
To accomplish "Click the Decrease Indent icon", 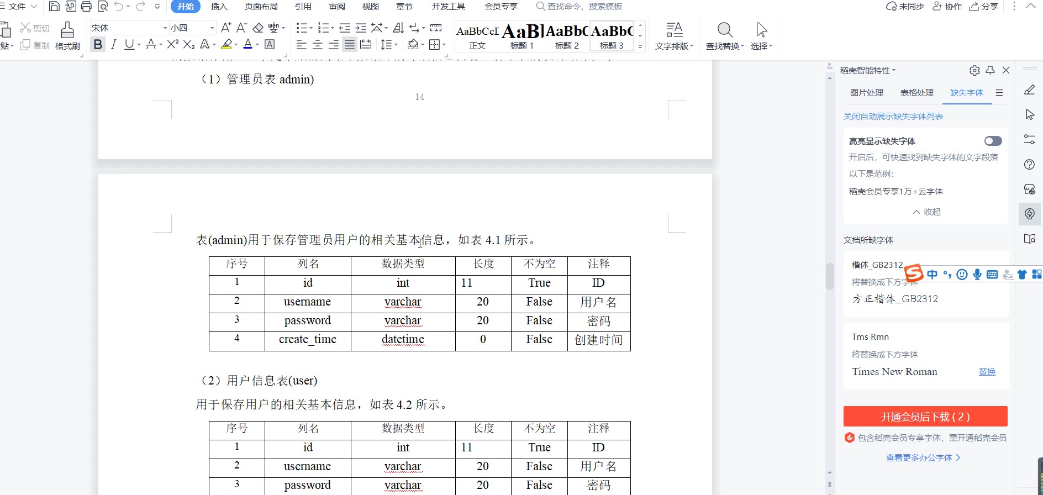I will tap(345, 28).
